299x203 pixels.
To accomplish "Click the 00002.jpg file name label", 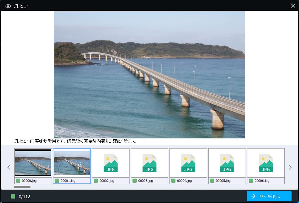I will 107,181.
